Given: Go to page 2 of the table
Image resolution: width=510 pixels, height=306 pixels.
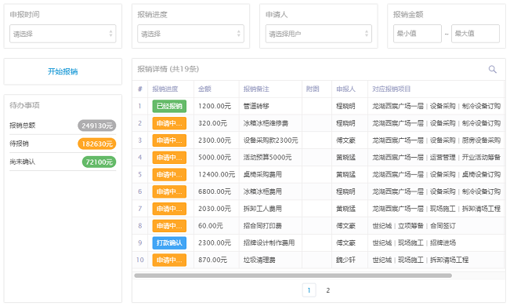Looking at the screenshot, I should click(x=327, y=290).
